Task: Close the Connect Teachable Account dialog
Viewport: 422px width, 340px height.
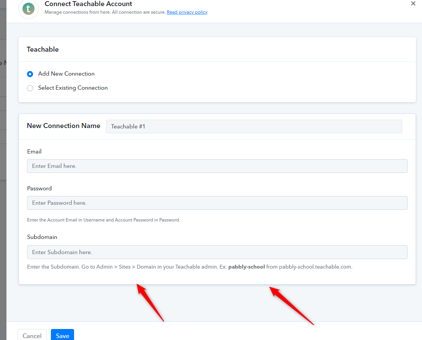Action: pos(413,3)
